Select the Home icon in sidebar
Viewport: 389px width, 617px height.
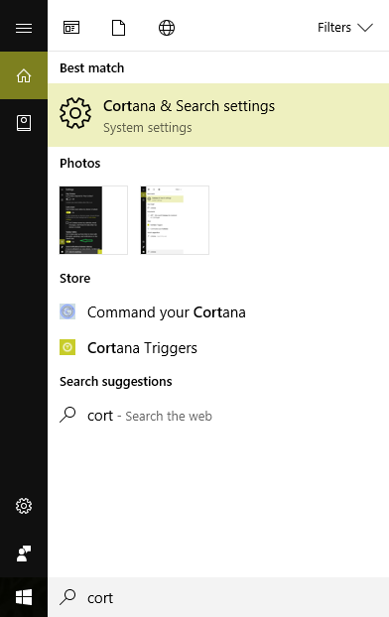[24, 75]
